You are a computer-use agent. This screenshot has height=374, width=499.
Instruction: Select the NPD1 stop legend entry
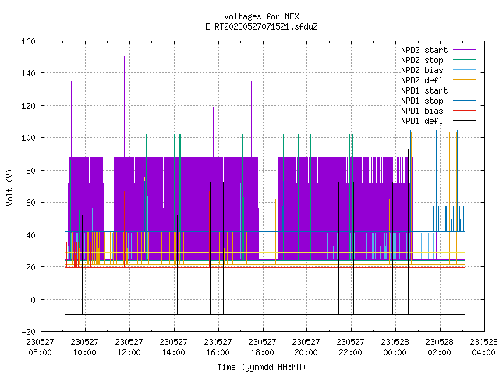(422, 101)
